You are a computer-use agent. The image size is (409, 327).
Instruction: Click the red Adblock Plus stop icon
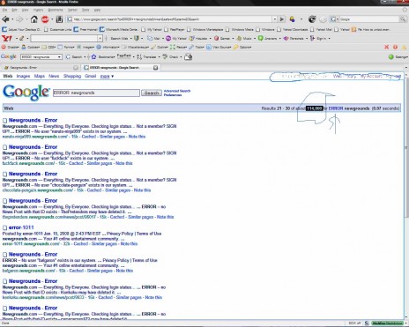click(x=45, y=19)
